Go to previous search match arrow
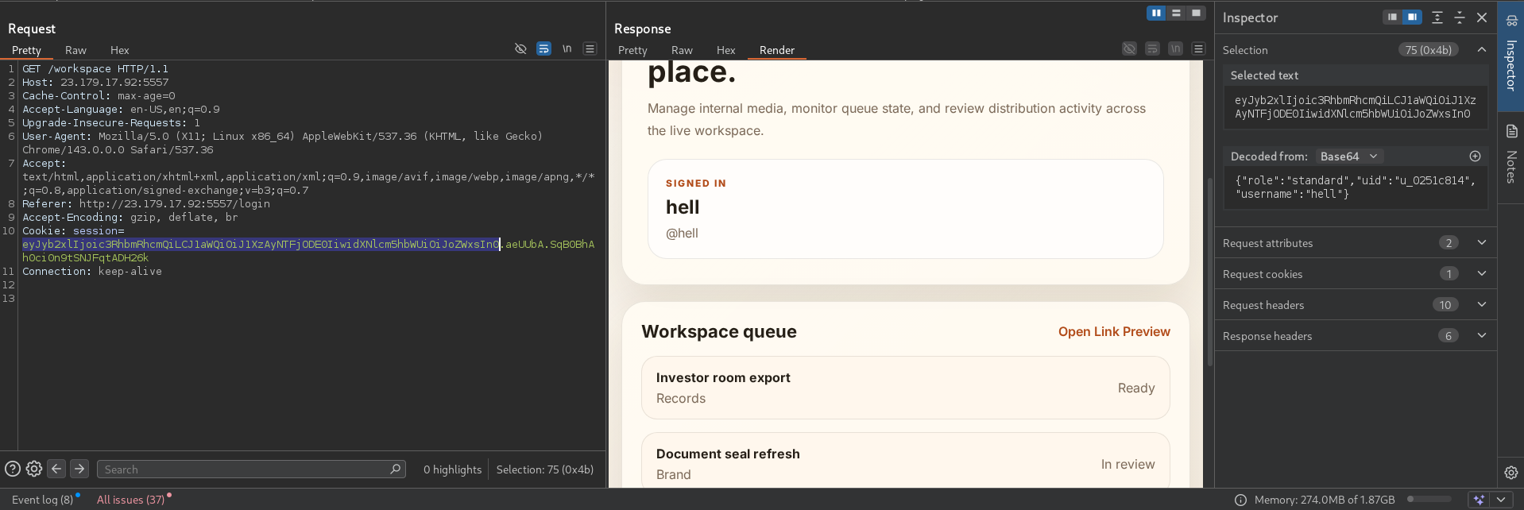1524x510 pixels. 56,469
